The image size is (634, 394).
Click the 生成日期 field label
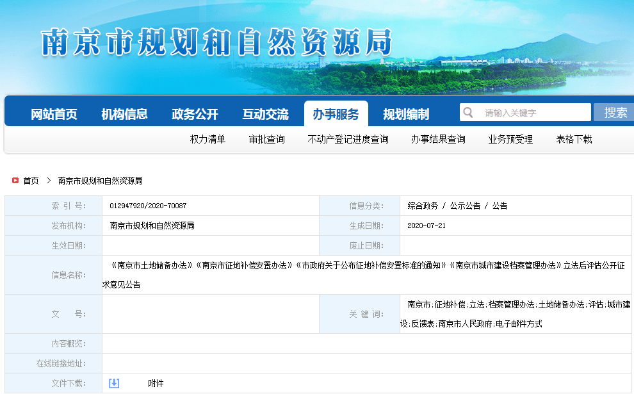tap(367, 226)
